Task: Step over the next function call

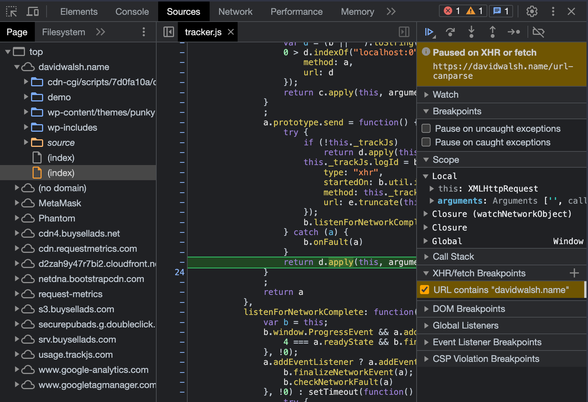Action: coord(450,32)
